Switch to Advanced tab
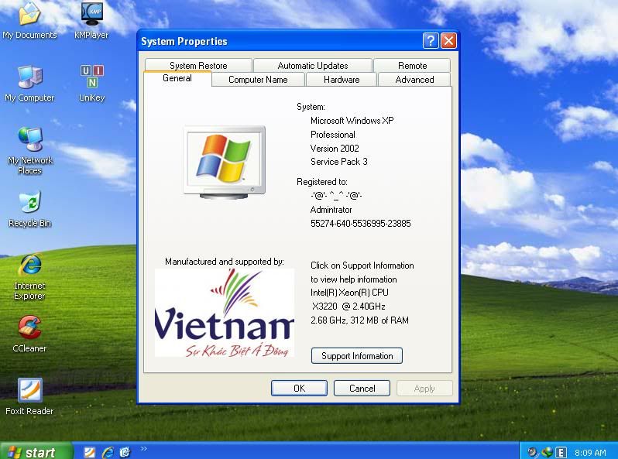Viewport: 618px width, 459px height. [414, 80]
